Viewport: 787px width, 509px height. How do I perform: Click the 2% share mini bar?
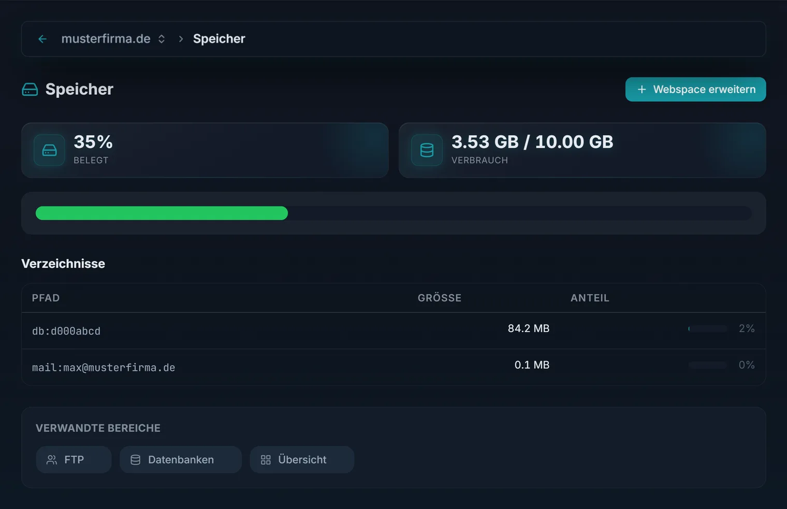coord(708,329)
